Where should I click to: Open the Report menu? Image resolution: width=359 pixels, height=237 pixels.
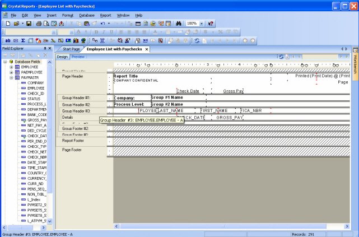(x=105, y=15)
